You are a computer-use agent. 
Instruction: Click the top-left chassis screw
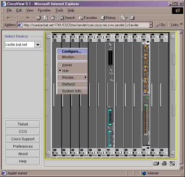tap(48, 37)
